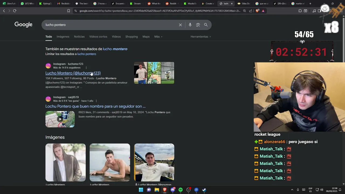Open white hoodie Lucho Montero image
Image resolution: width=345 pixels, height=194 pixels.
coord(154,162)
